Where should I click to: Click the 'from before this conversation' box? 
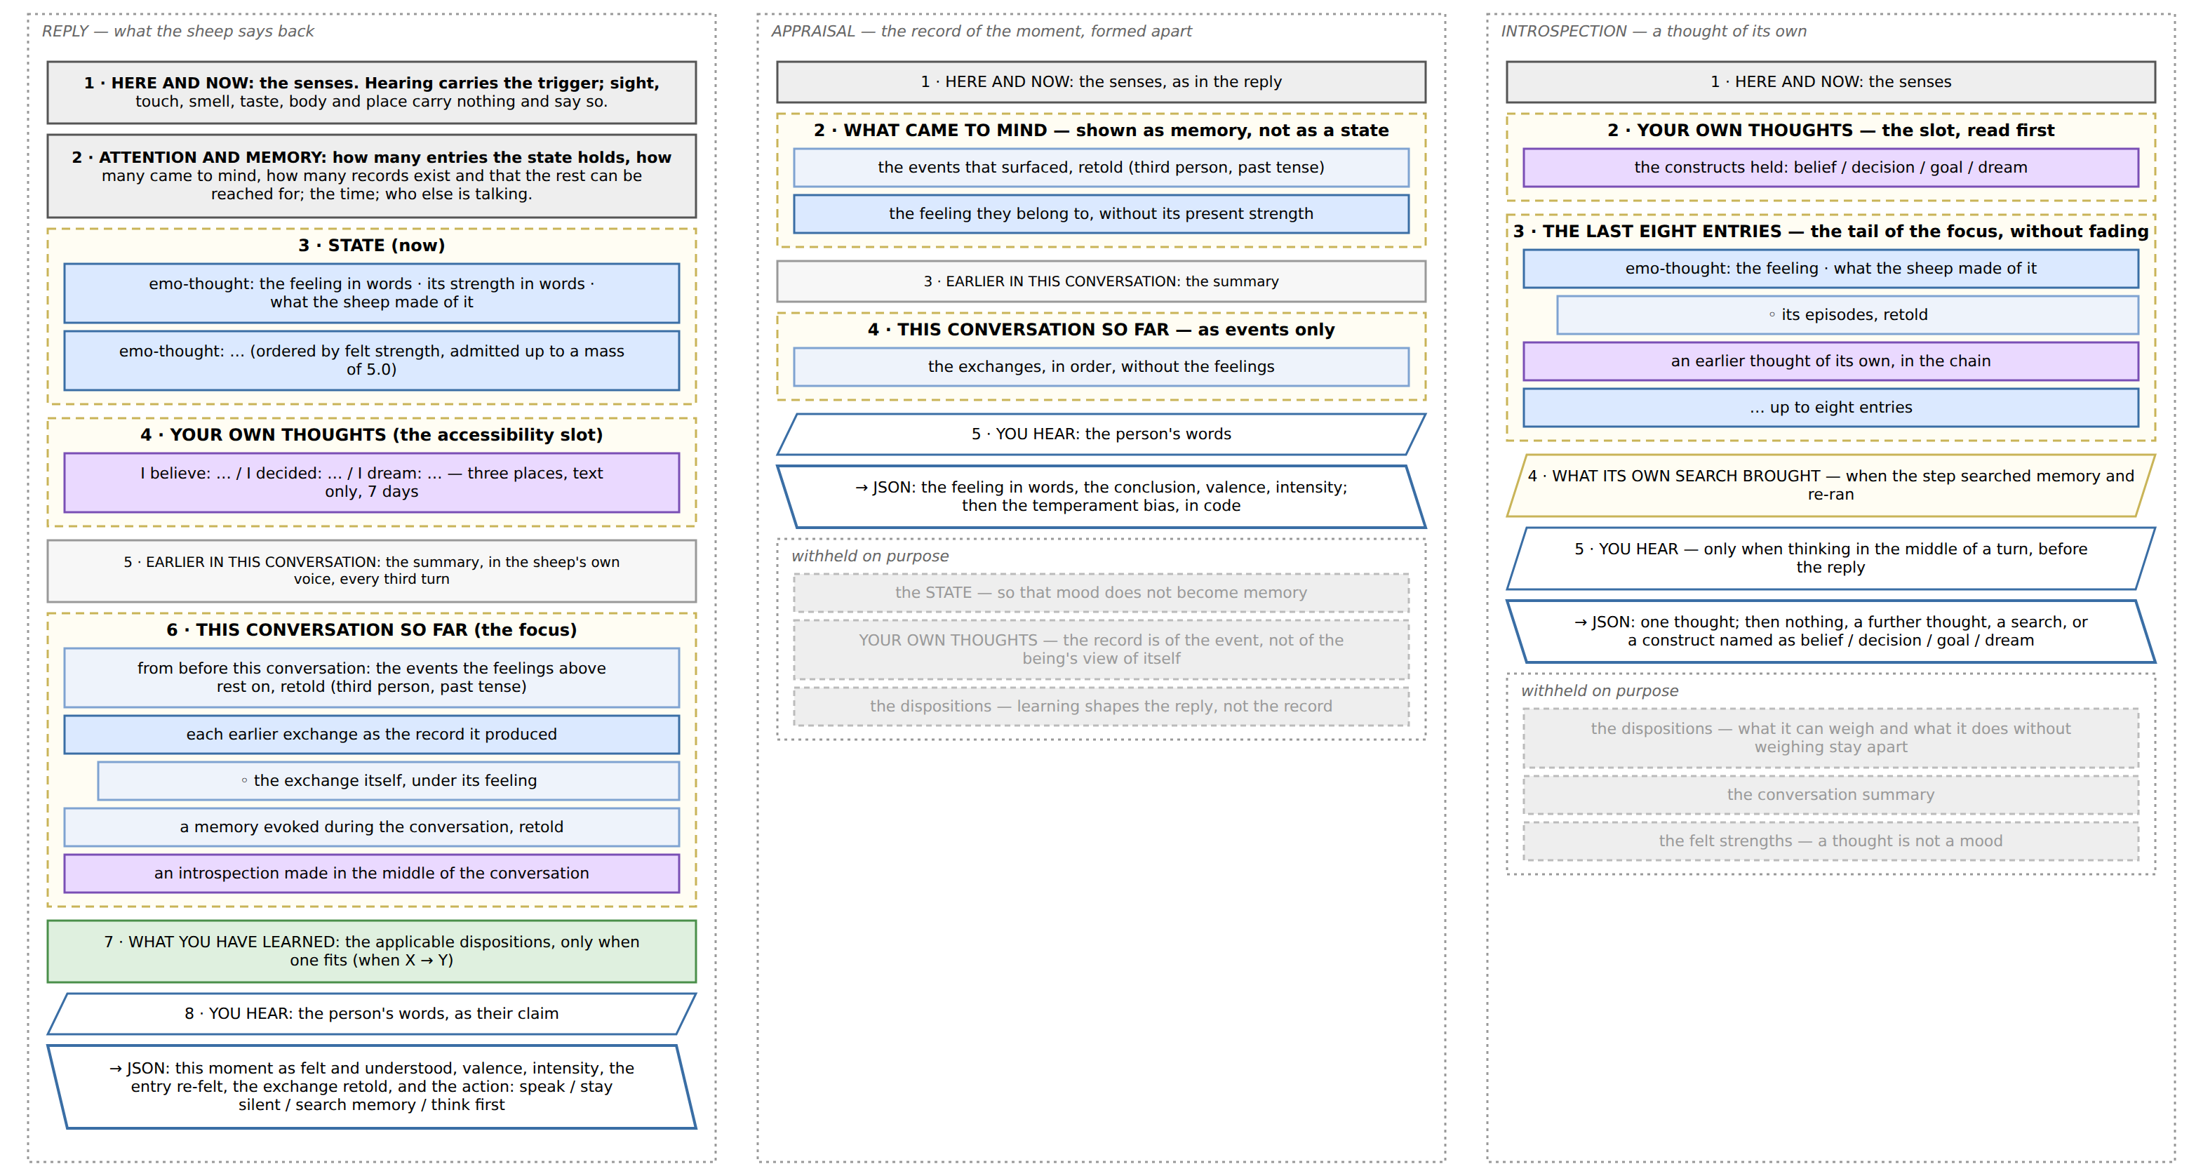tap(371, 677)
